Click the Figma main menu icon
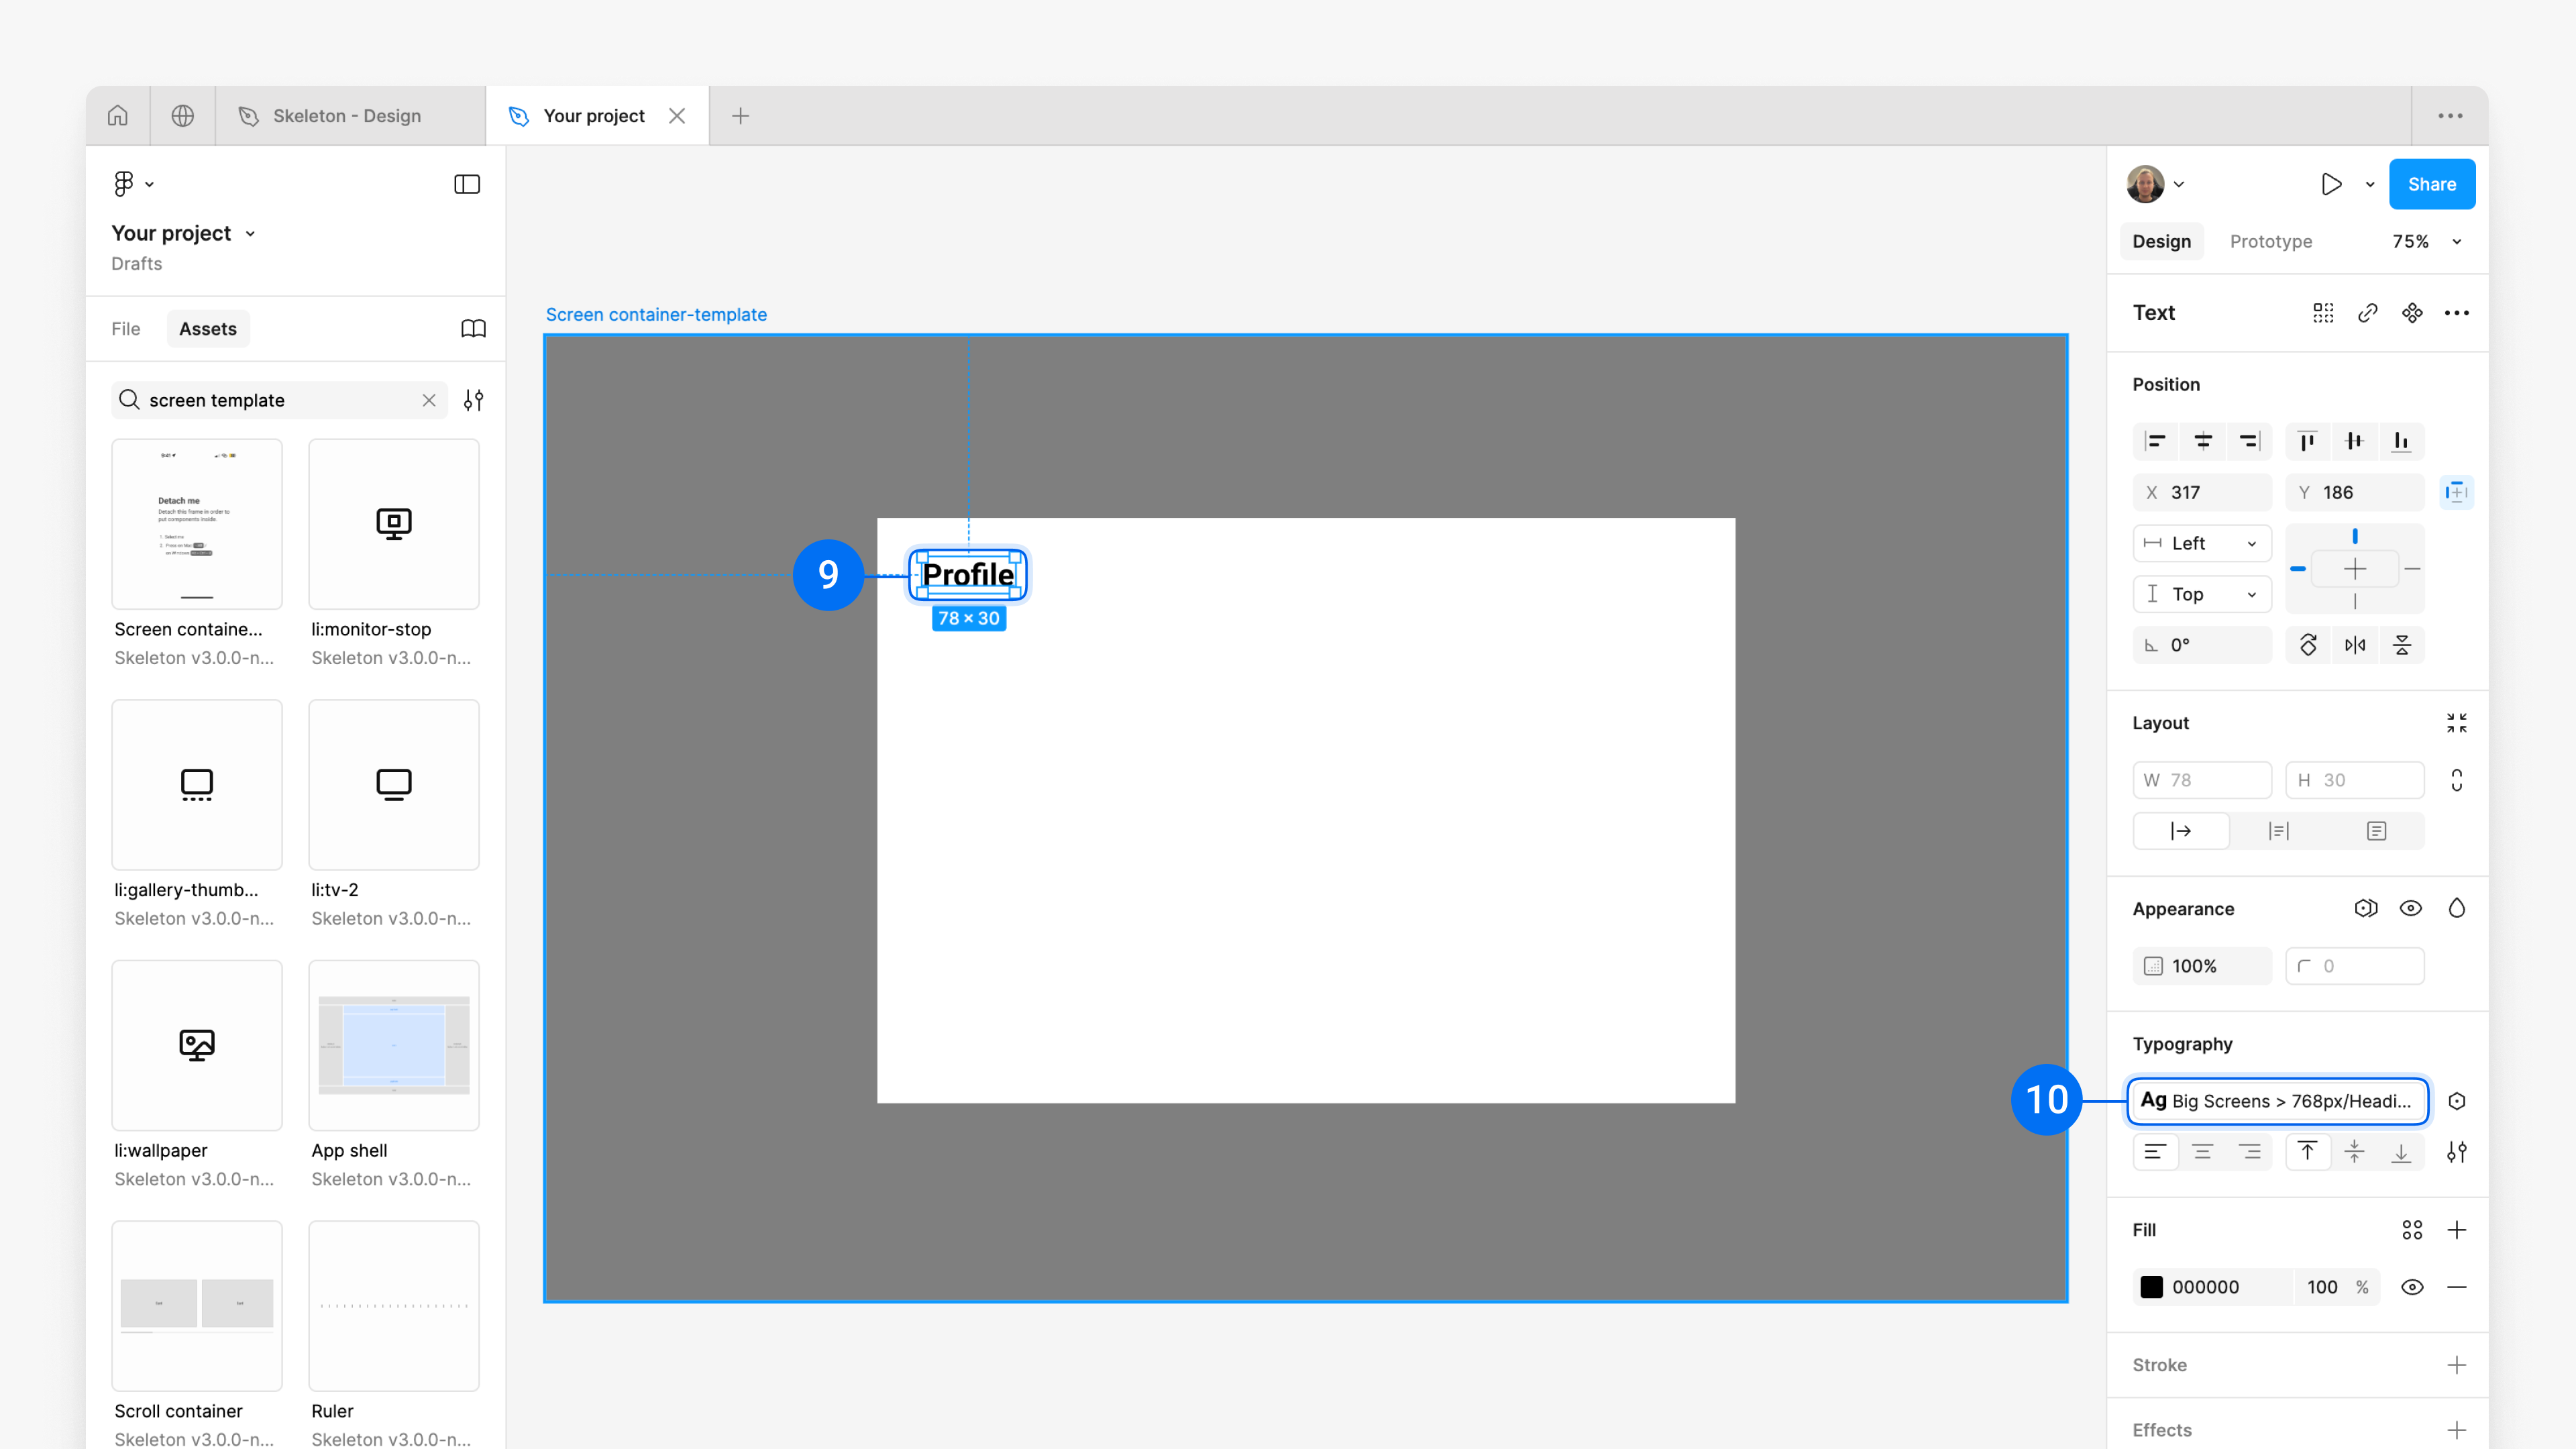Screen dimensions: 2576x1449 click(123, 184)
